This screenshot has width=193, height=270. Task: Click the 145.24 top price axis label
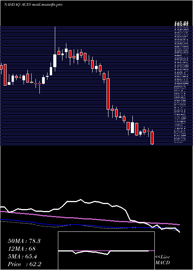click(181, 23)
